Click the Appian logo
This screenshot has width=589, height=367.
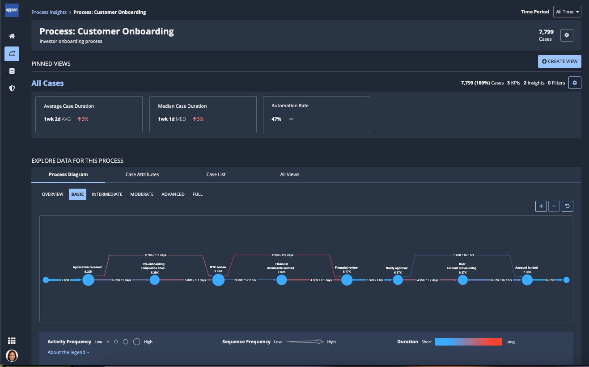pos(12,10)
